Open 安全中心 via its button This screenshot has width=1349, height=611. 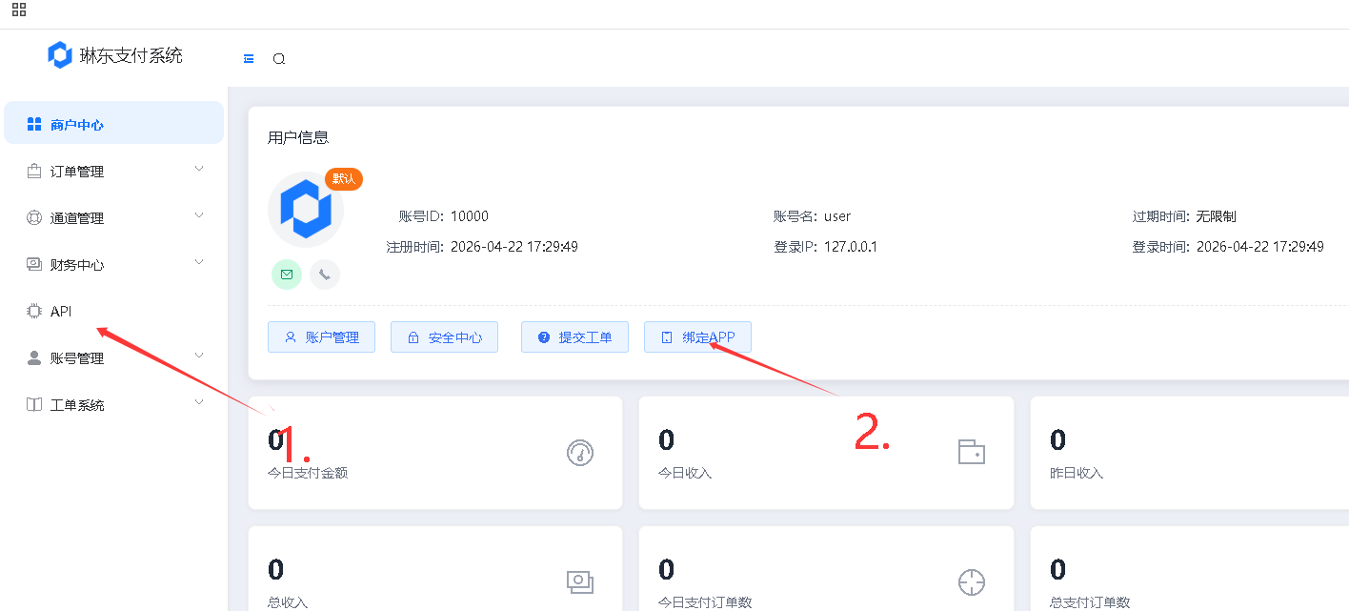point(444,336)
